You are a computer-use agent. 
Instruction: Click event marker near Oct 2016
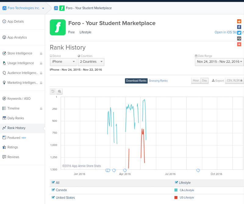(x=198, y=170)
